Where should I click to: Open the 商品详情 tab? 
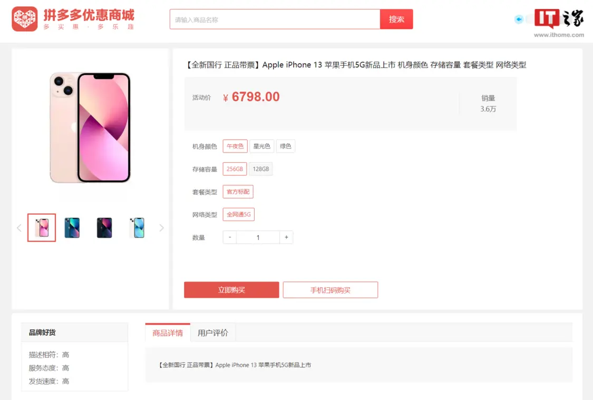tap(168, 333)
